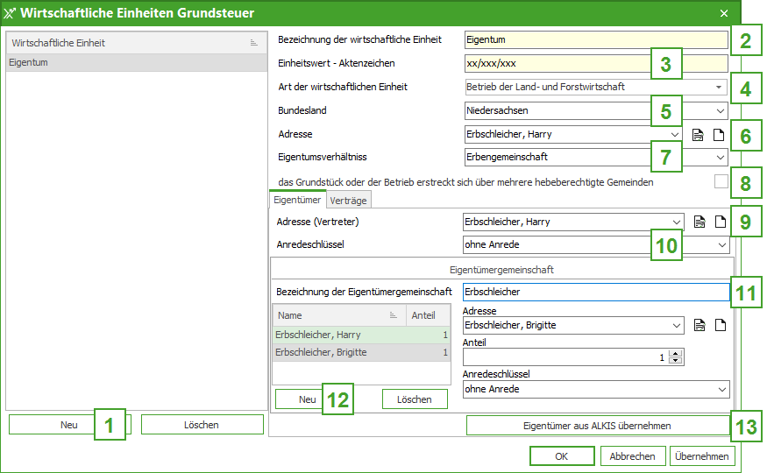
Task: Open Art der wirtschaftlichen Einheit dropdown
Action: (719, 87)
